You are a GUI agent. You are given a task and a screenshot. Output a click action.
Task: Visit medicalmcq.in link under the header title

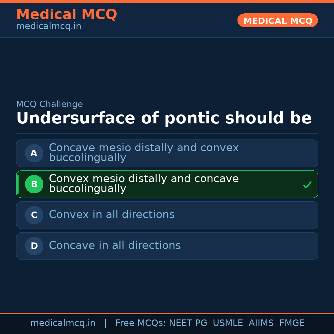pyautogui.click(x=49, y=27)
